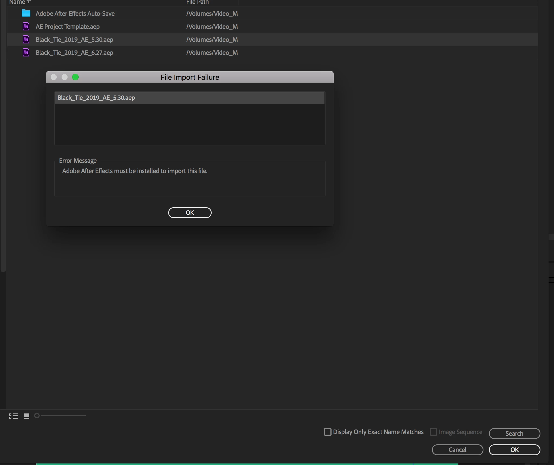
Task: Enable Display Only Exact Name Matches
Action: [x=328, y=432]
